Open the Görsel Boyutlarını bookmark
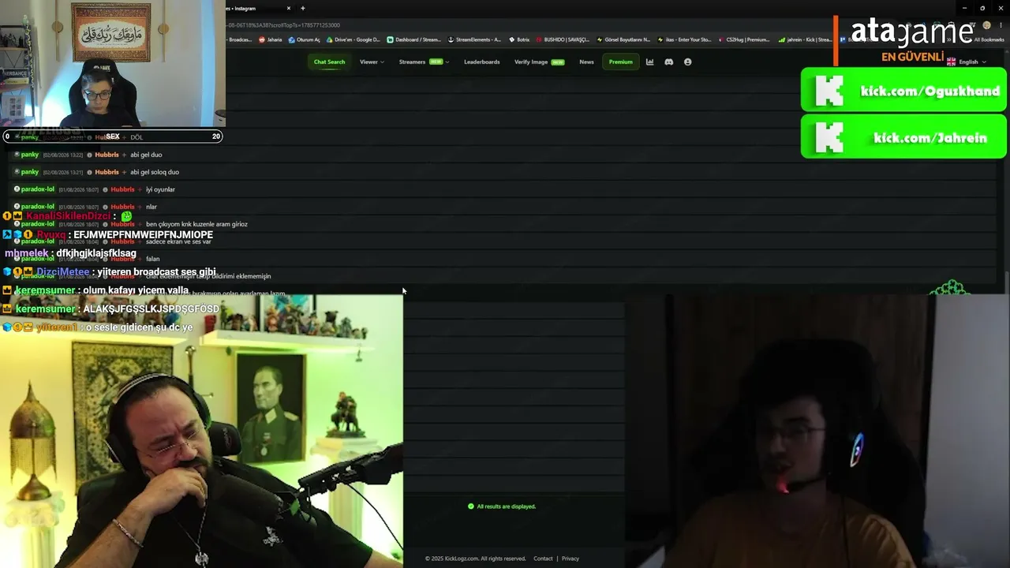The image size is (1010, 568). coord(623,39)
